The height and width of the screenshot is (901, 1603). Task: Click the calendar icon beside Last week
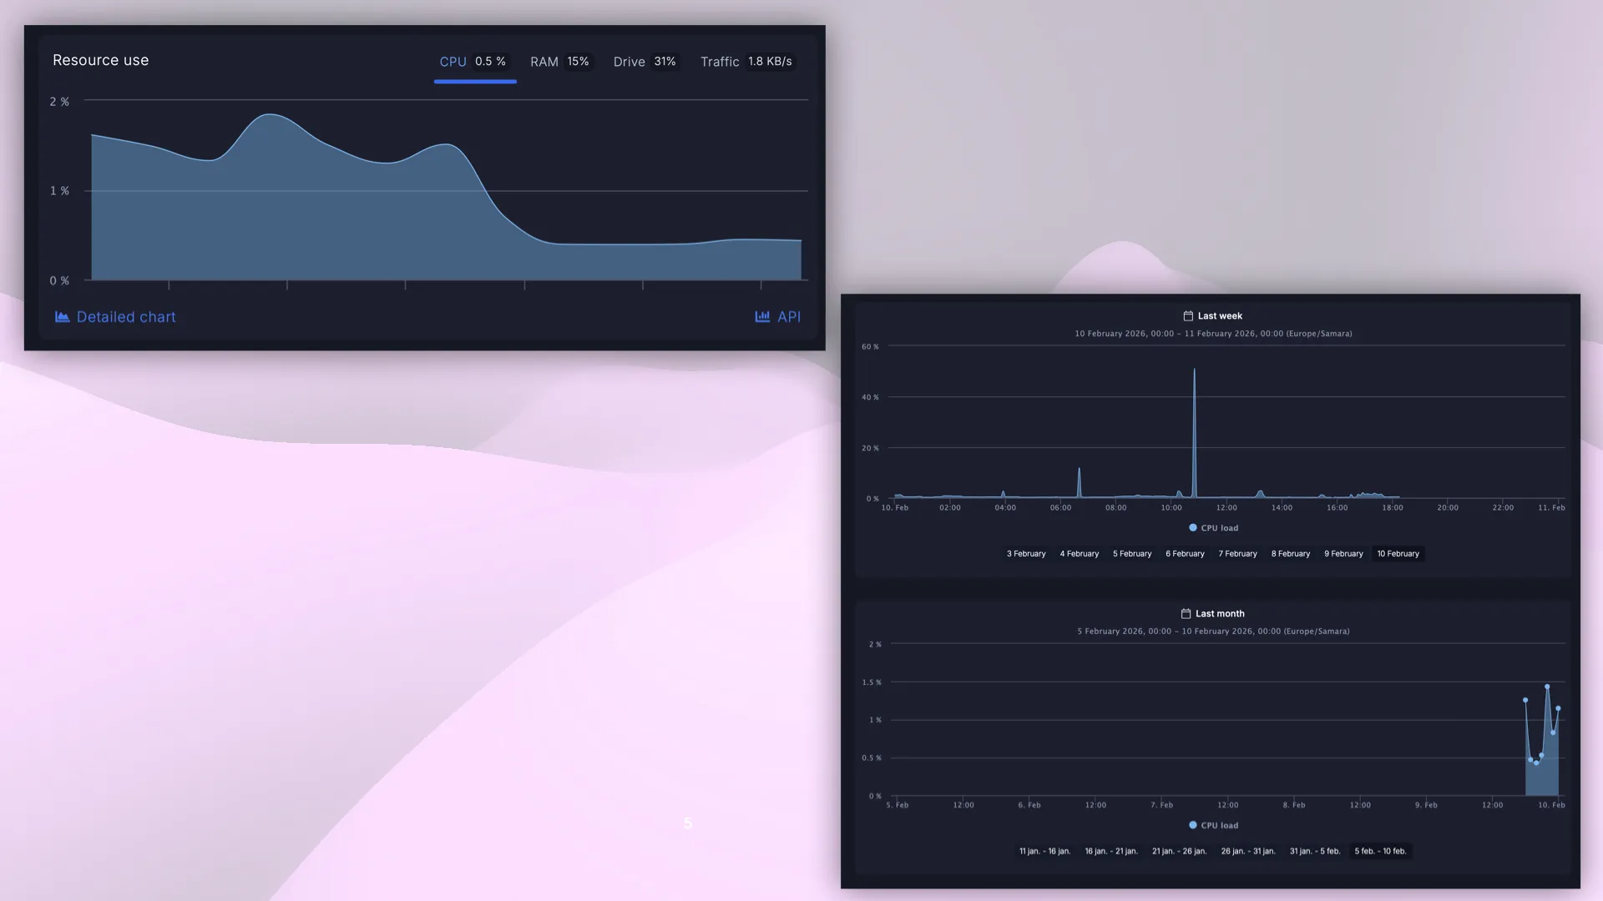coord(1188,315)
